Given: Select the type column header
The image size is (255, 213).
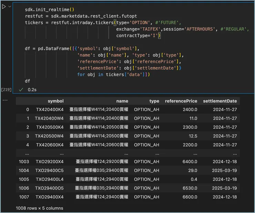Looking at the screenshot, I should 154,101.
